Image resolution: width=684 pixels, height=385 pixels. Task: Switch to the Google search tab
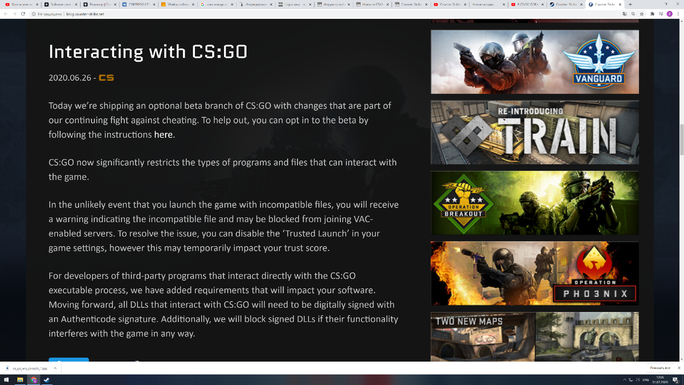tap(215, 4)
